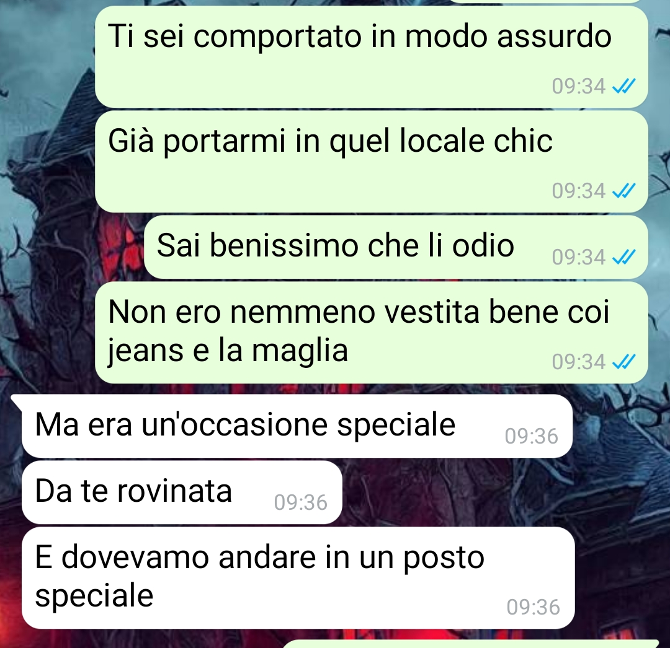Tap the 09:34 timestamp on 'locale chic' message
Image resolution: width=670 pixels, height=648 pixels.
click(579, 191)
